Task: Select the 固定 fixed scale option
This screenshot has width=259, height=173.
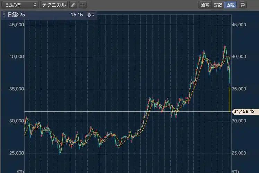Action: pyautogui.click(x=231, y=5)
